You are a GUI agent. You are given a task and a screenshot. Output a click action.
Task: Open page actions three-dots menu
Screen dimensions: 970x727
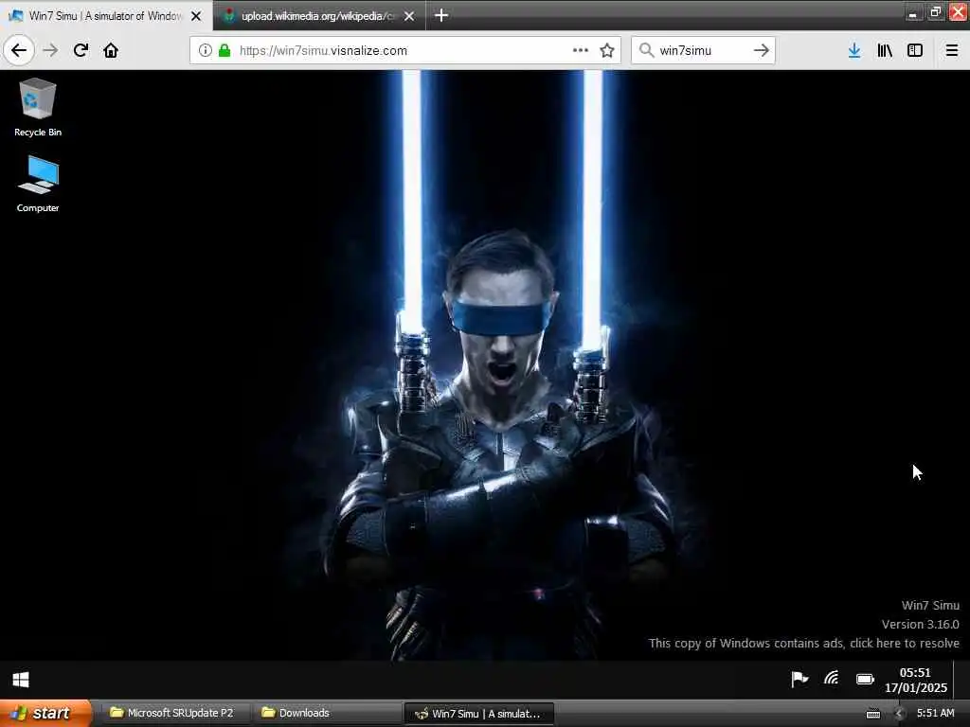(581, 50)
